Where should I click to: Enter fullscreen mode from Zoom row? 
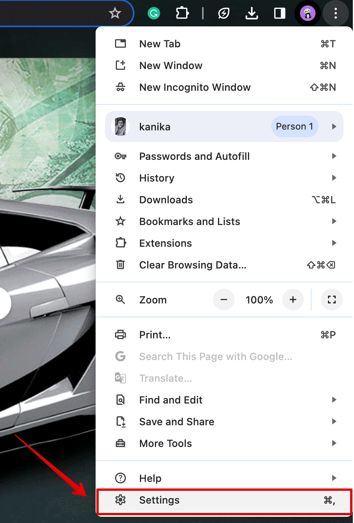331,300
